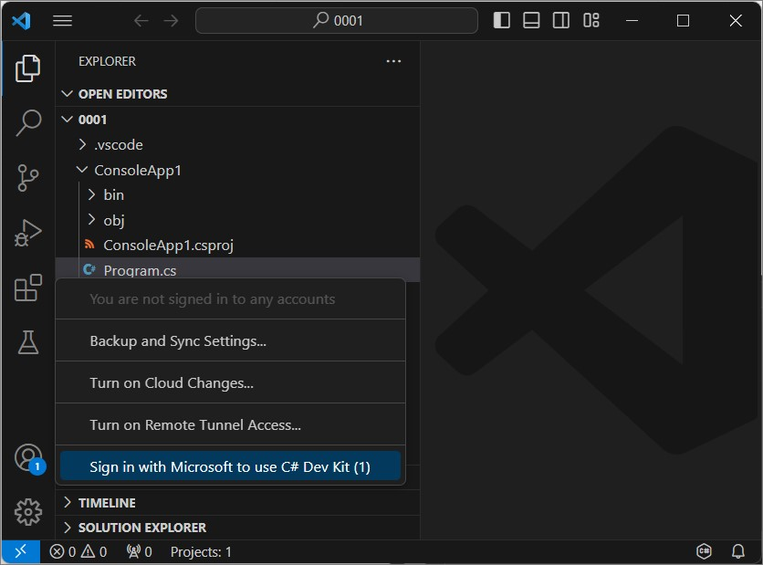Open errors and warnings count in status bar

[78, 552]
